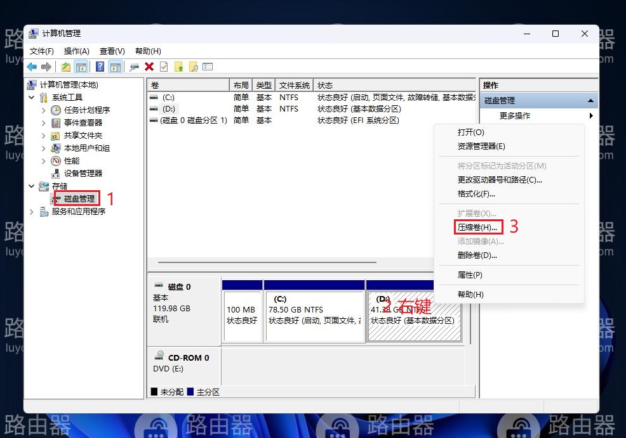Select 共享文件夹 in the tree
Image resolution: width=626 pixels, height=438 pixels.
click(83, 136)
